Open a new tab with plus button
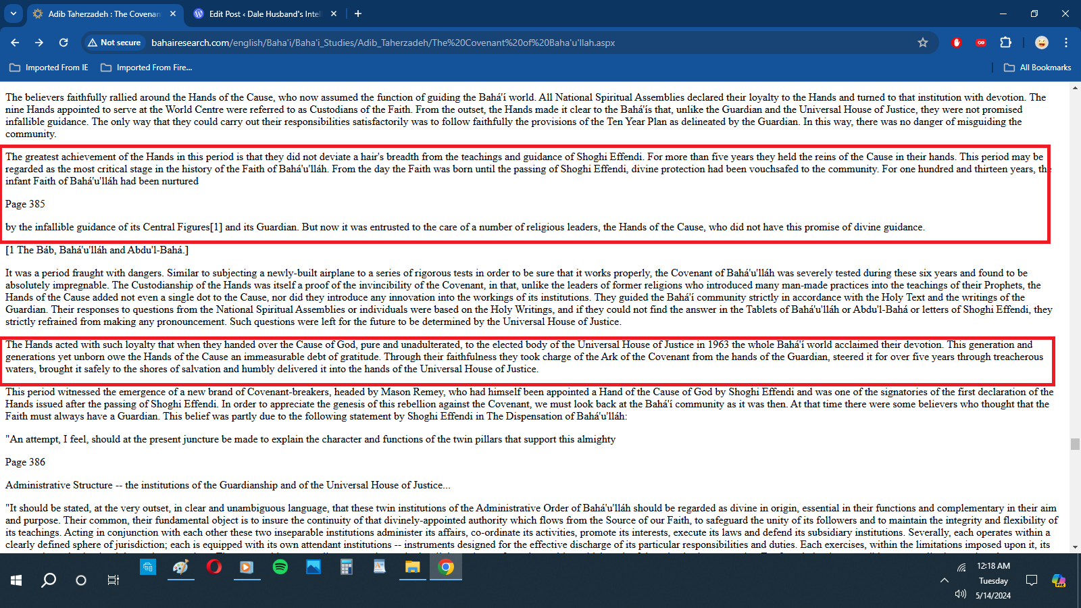Screen dimensions: 1081x608 358,14
